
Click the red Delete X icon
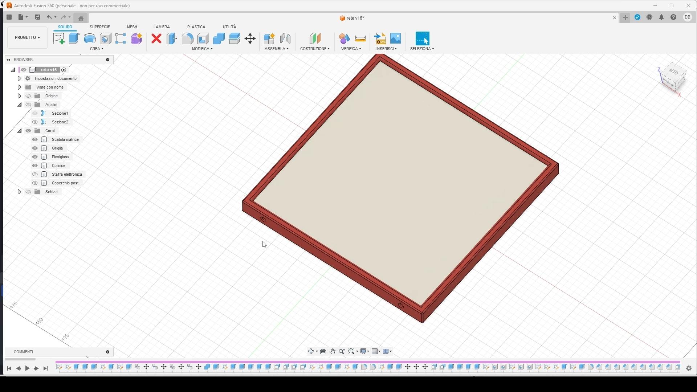156,38
